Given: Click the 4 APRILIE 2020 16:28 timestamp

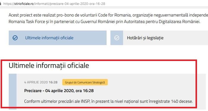Looking at the screenshot, I should (41, 82).
